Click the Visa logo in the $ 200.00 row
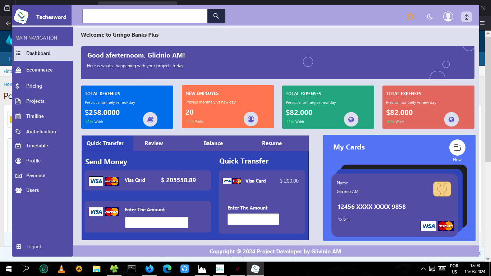 click(x=227, y=181)
